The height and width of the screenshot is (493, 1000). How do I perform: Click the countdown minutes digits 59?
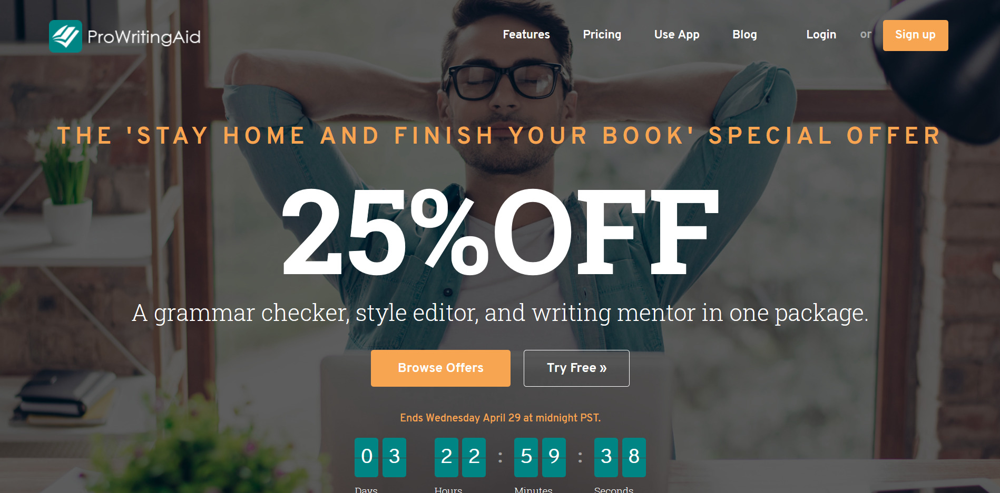pyautogui.click(x=540, y=457)
